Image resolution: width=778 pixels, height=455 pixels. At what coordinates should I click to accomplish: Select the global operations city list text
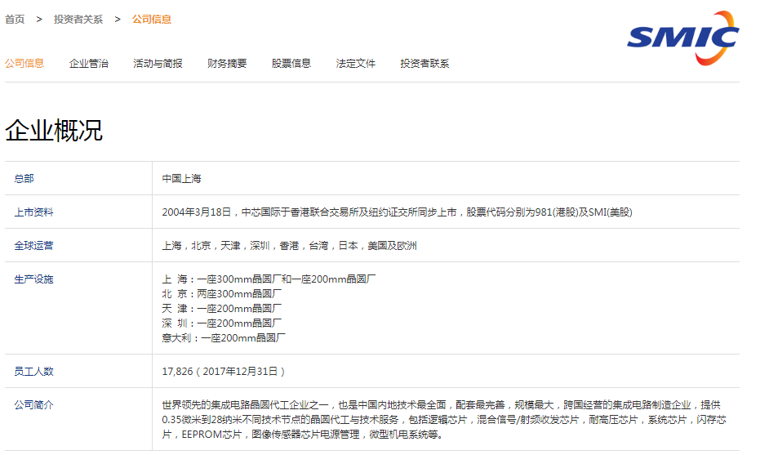(x=289, y=245)
